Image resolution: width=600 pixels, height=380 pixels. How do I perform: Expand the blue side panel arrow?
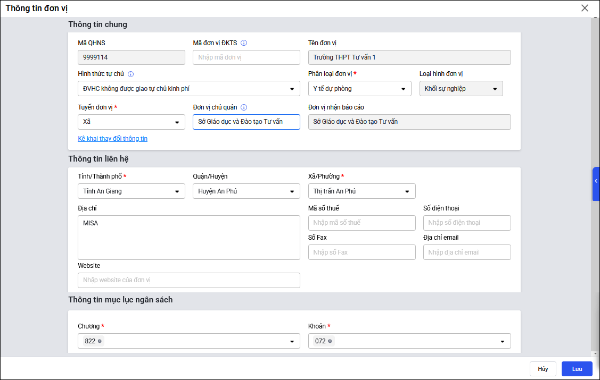(596, 181)
